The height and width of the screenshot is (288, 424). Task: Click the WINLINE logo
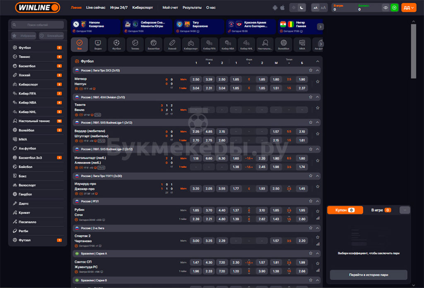pyautogui.click(x=38, y=7)
